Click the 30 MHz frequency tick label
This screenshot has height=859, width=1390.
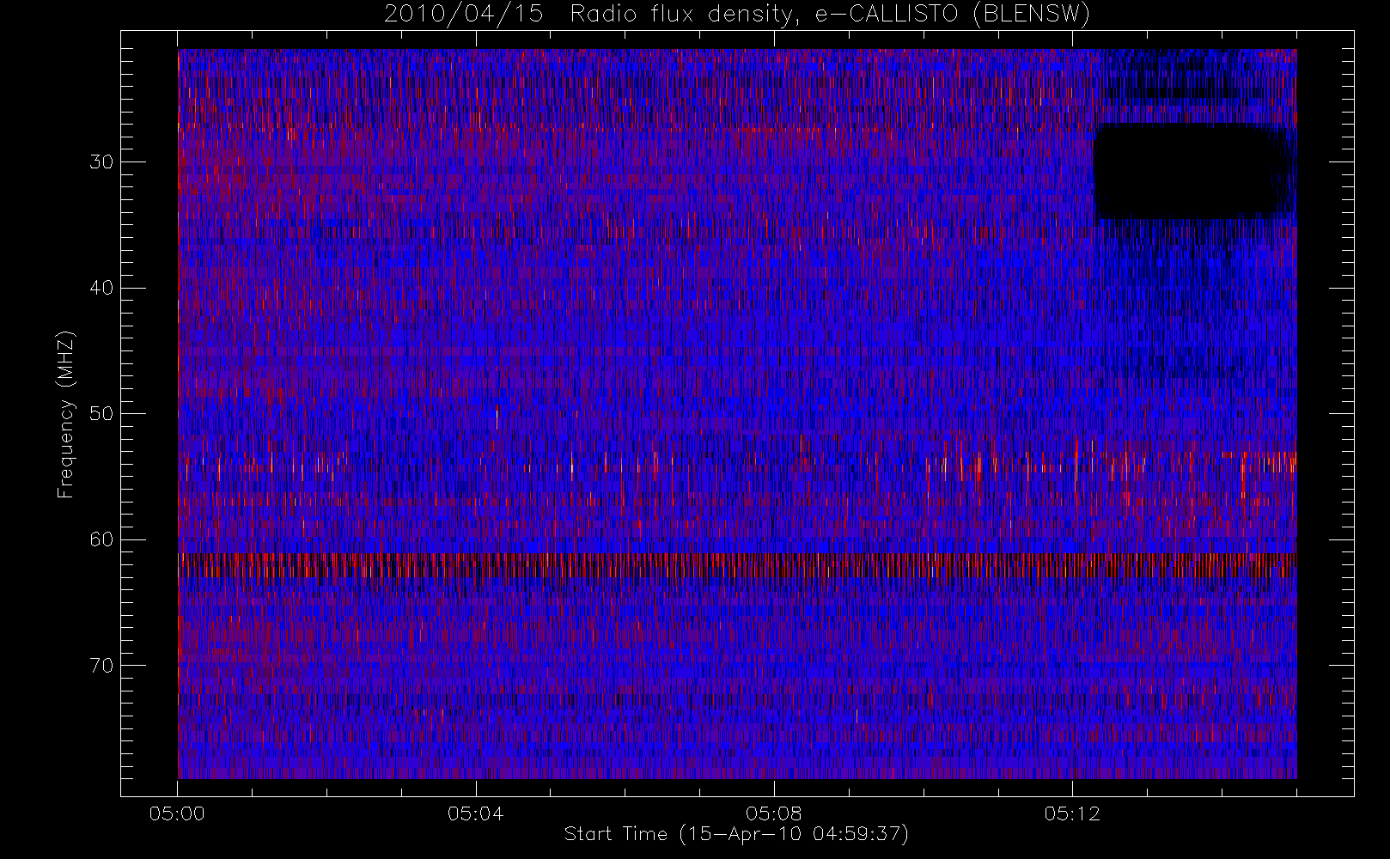tap(101, 161)
